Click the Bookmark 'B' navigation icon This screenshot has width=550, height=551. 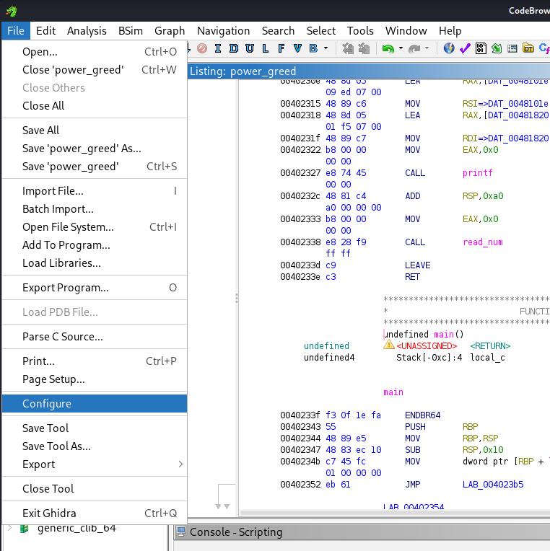(313, 48)
